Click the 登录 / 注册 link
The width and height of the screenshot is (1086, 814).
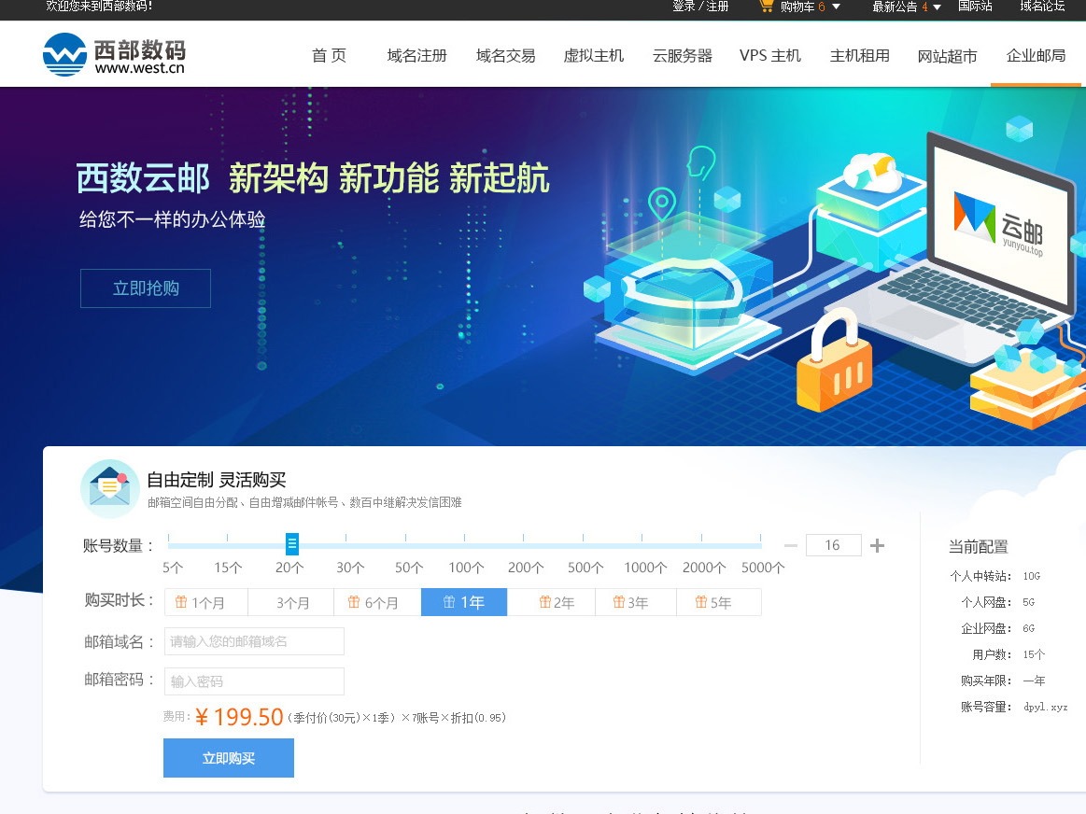pos(700,7)
